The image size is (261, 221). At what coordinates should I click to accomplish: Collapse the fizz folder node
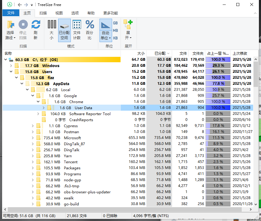point(17,78)
